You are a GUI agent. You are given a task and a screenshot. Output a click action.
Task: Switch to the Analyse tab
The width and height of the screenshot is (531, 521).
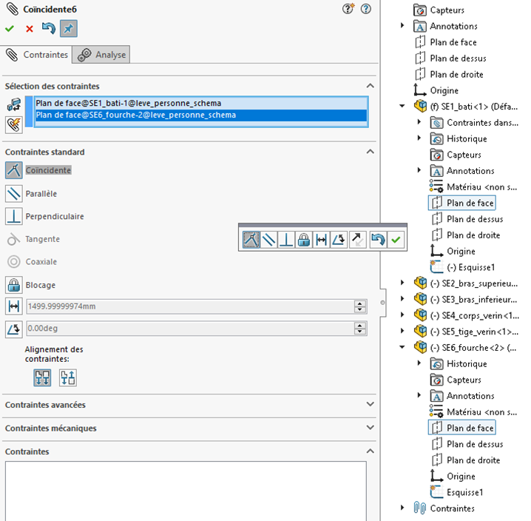pyautogui.click(x=101, y=55)
